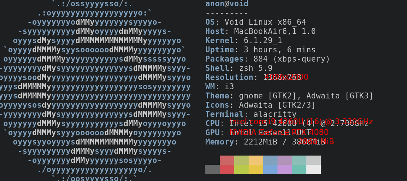407x181 pixels.
Task: Click the Memory label
Action: pos(219,142)
